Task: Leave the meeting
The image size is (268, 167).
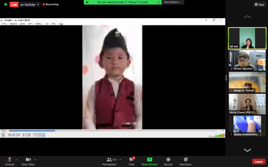Action: 258,162
